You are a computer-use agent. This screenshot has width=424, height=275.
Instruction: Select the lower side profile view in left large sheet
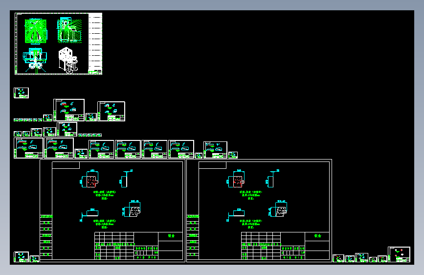[x=89, y=215]
